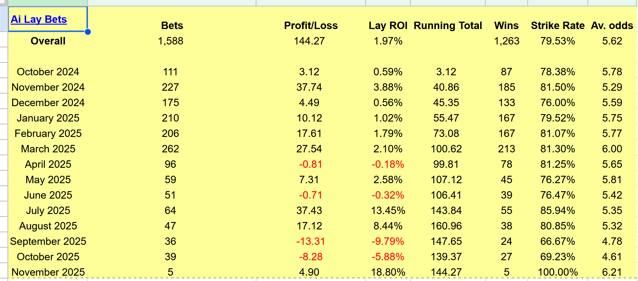Click the blue fill handle on selected cell
The image size is (638, 281).
pos(88,32)
